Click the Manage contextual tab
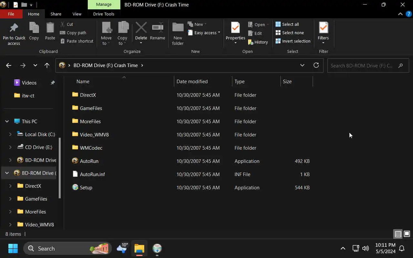Image resolution: width=413 pixels, height=258 pixels. point(104,5)
